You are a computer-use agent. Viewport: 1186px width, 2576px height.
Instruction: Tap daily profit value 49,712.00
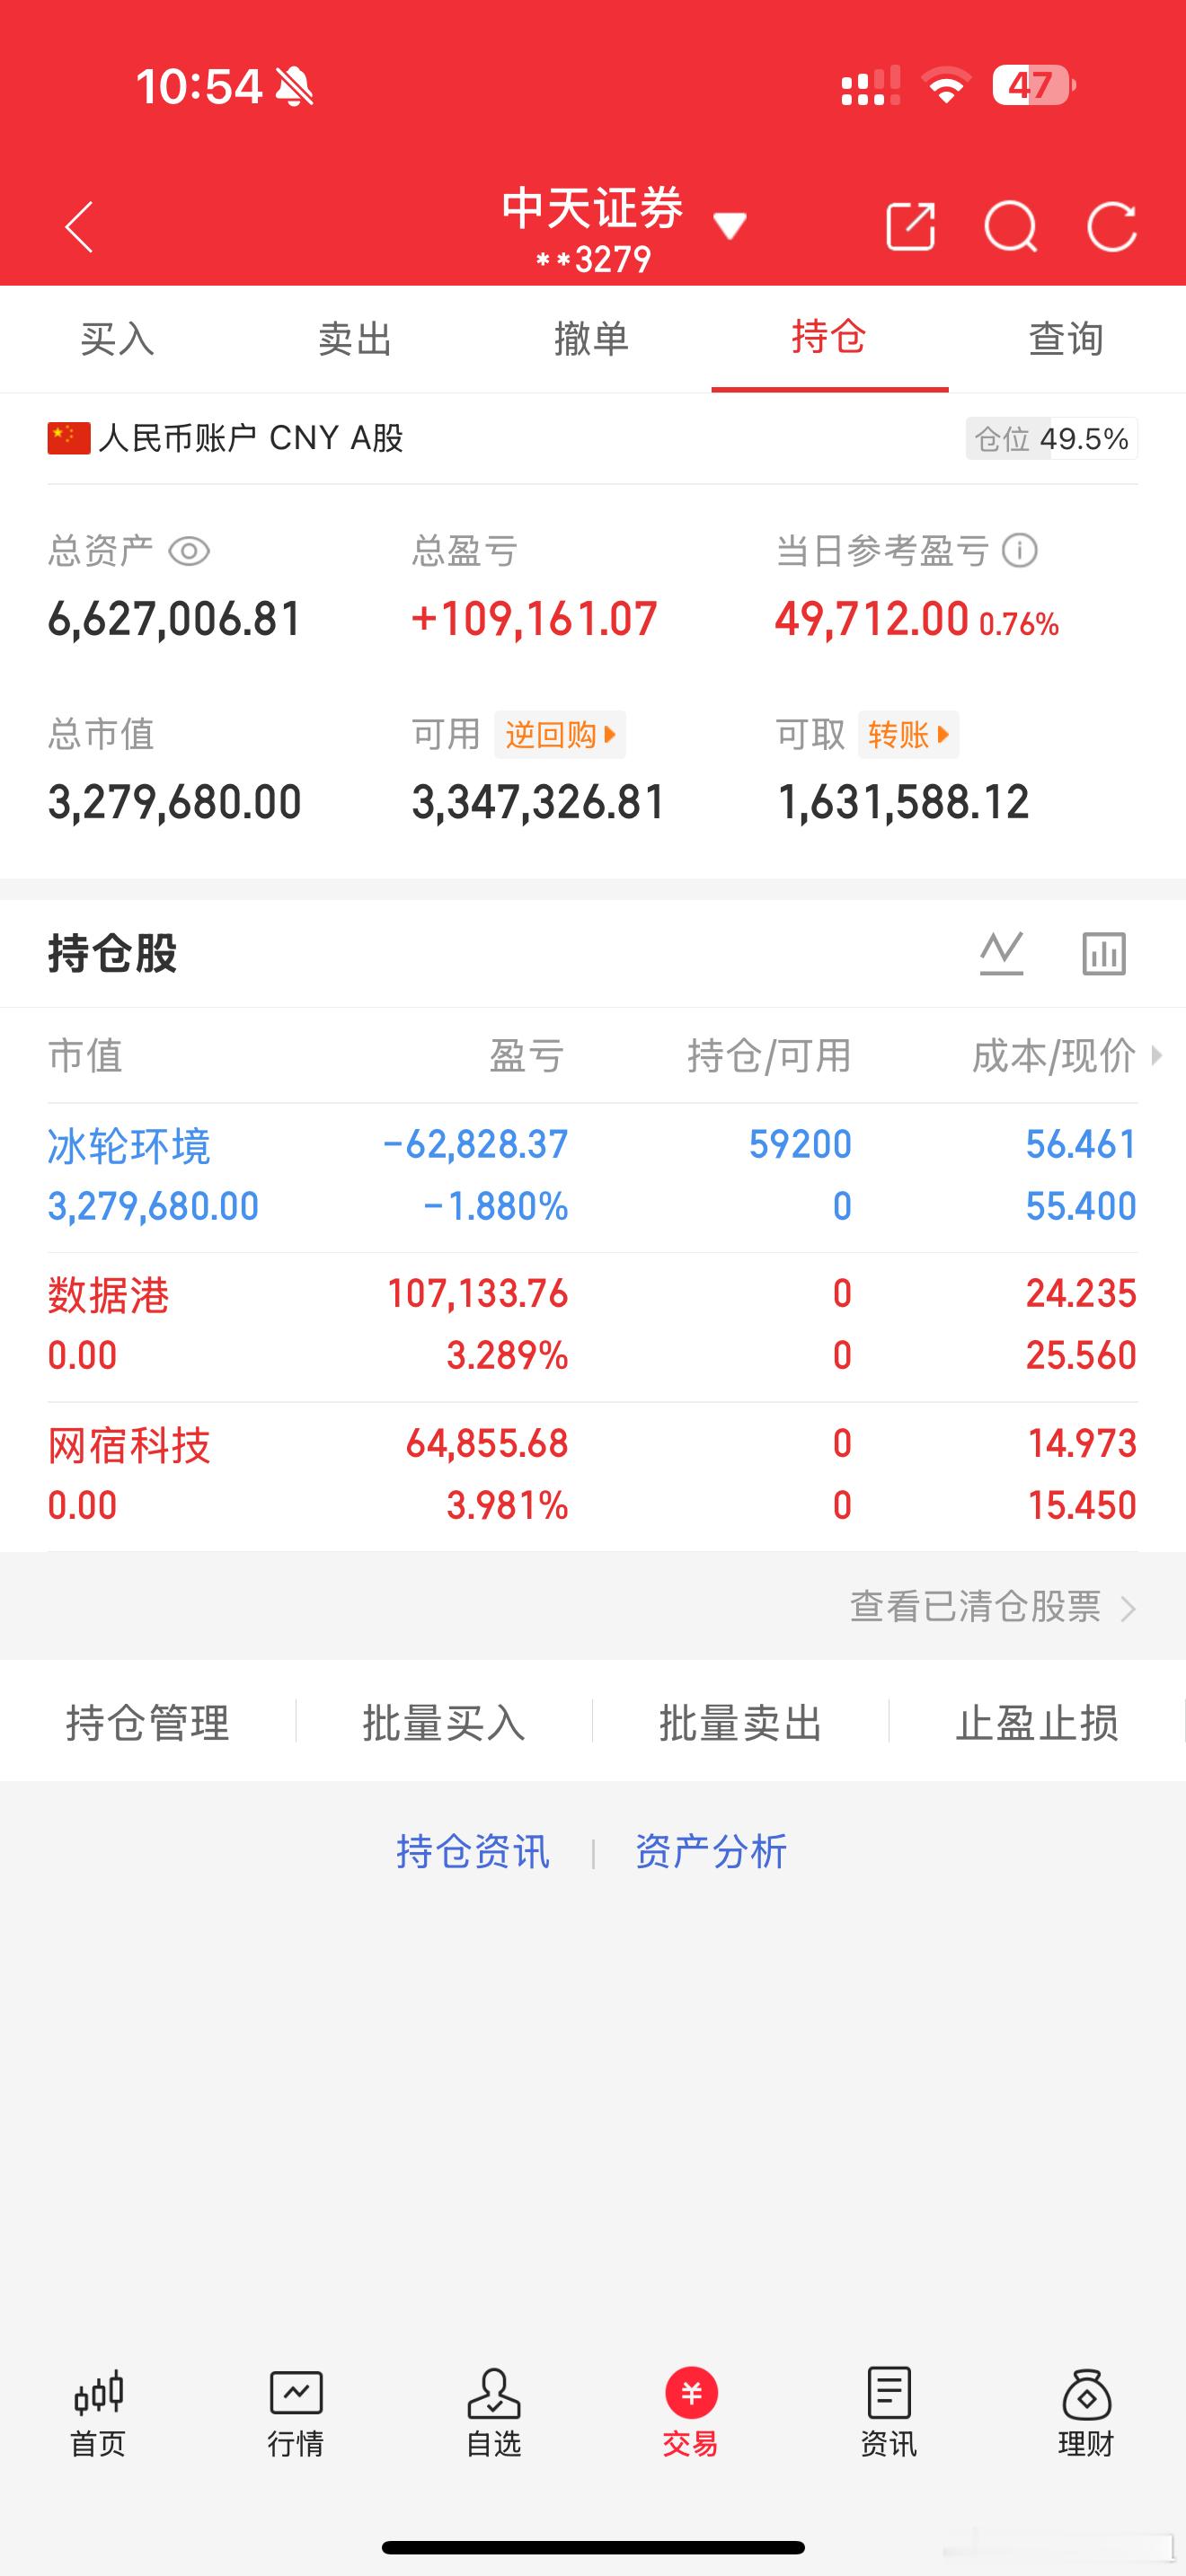pyautogui.click(x=872, y=619)
